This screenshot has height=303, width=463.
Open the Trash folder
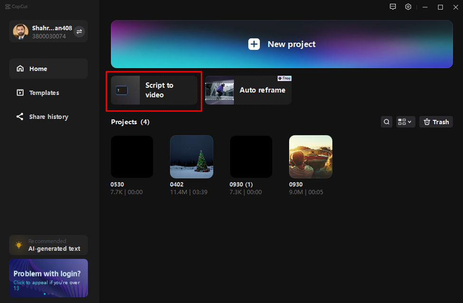point(436,122)
